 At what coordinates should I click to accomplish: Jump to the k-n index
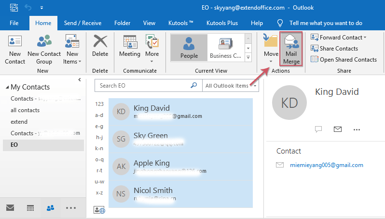pos(99,148)
